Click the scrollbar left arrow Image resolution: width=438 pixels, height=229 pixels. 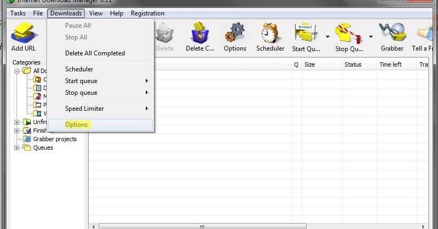pyautogui.click(x=93, y=226)
